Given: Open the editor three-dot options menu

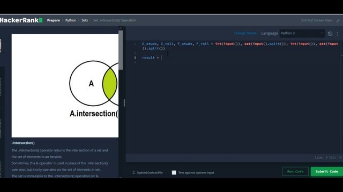Looking at the screenshot, I should coord(337,34).
